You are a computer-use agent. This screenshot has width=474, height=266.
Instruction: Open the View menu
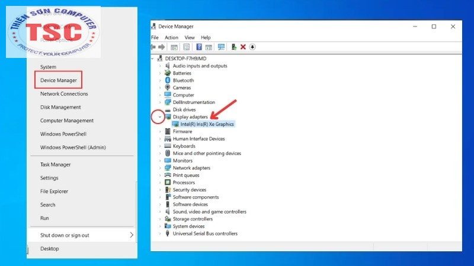[x=190, y=37]
